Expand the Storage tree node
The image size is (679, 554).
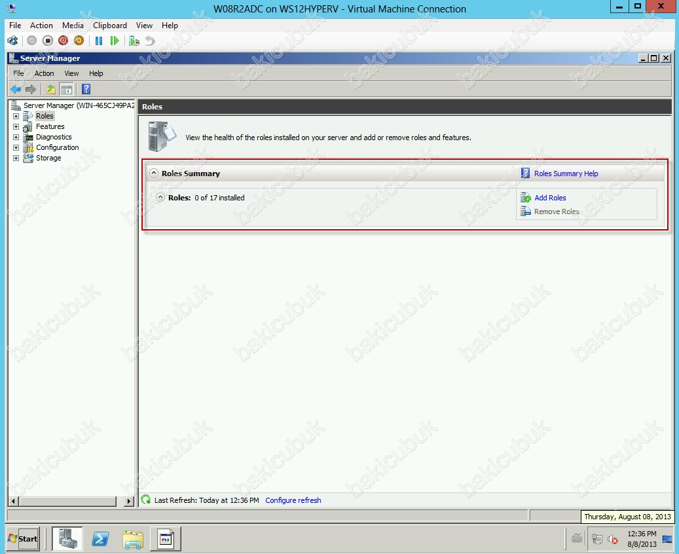[16, 158]
